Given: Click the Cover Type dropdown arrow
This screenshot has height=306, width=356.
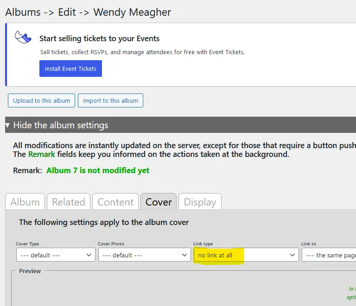Looking at the screenshot, I should 89,255.
